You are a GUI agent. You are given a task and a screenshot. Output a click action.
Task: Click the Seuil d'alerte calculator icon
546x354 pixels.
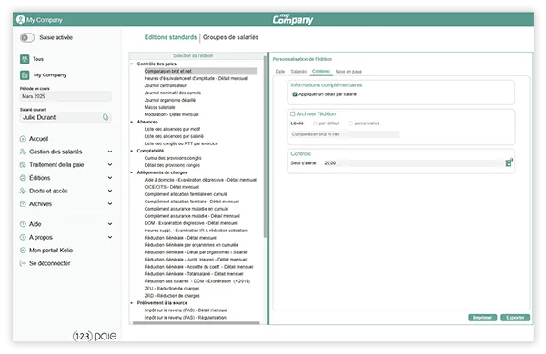point(509,162)
